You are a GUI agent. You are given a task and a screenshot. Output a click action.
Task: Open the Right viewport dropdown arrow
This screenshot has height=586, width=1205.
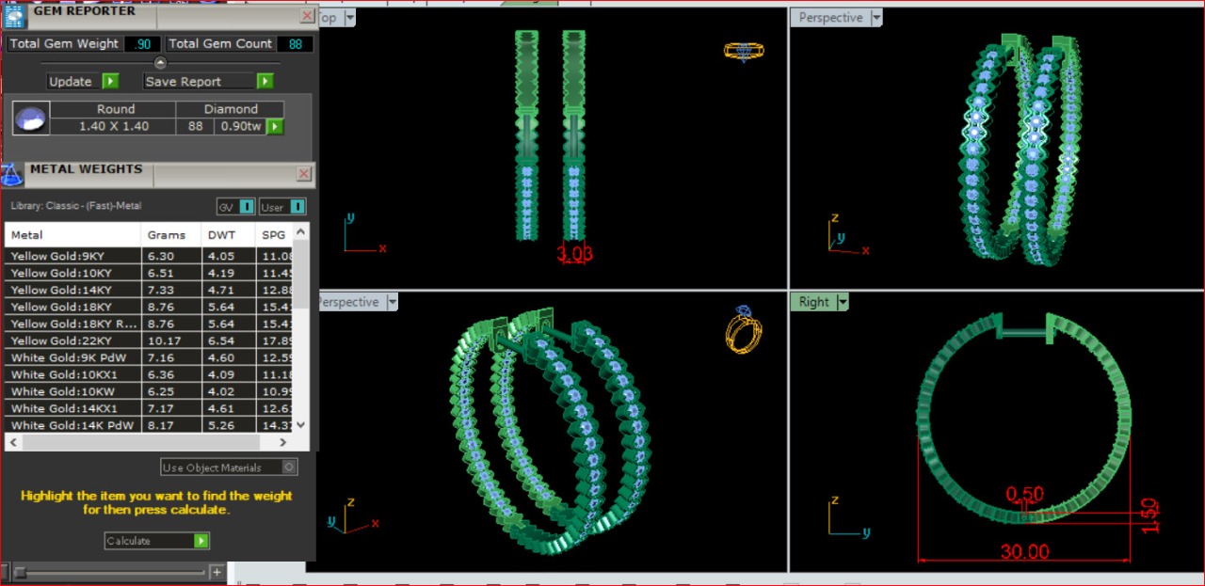(843, 302)
